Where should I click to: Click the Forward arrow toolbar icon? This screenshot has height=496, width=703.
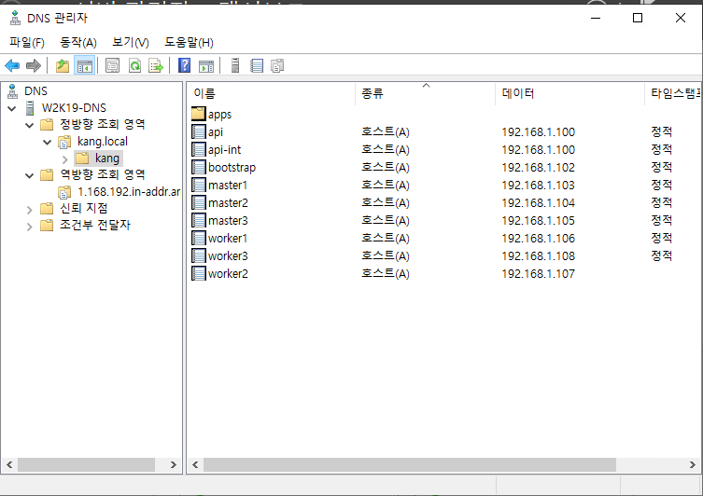pos(34,66)
